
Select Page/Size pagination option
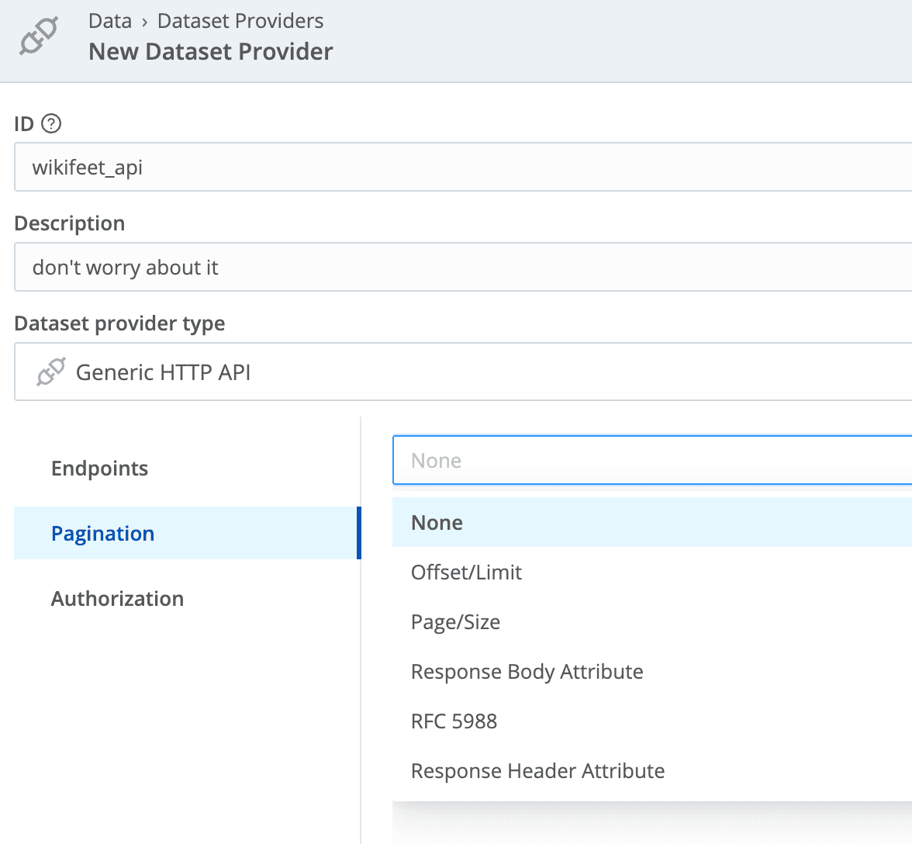[455, 621]
